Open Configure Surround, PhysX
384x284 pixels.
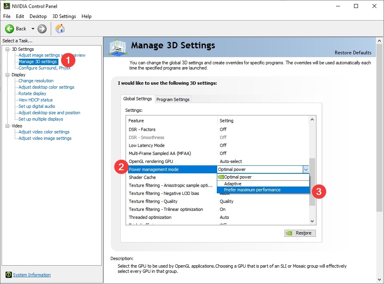click(44, 68)
